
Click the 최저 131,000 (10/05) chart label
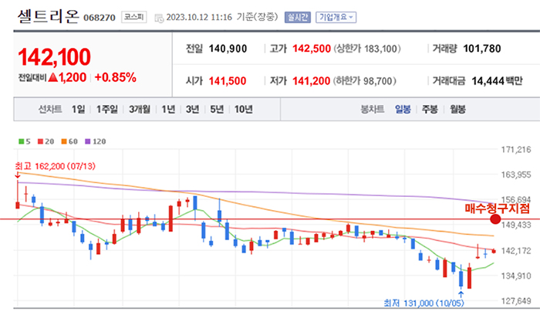[x=424, y=303]
